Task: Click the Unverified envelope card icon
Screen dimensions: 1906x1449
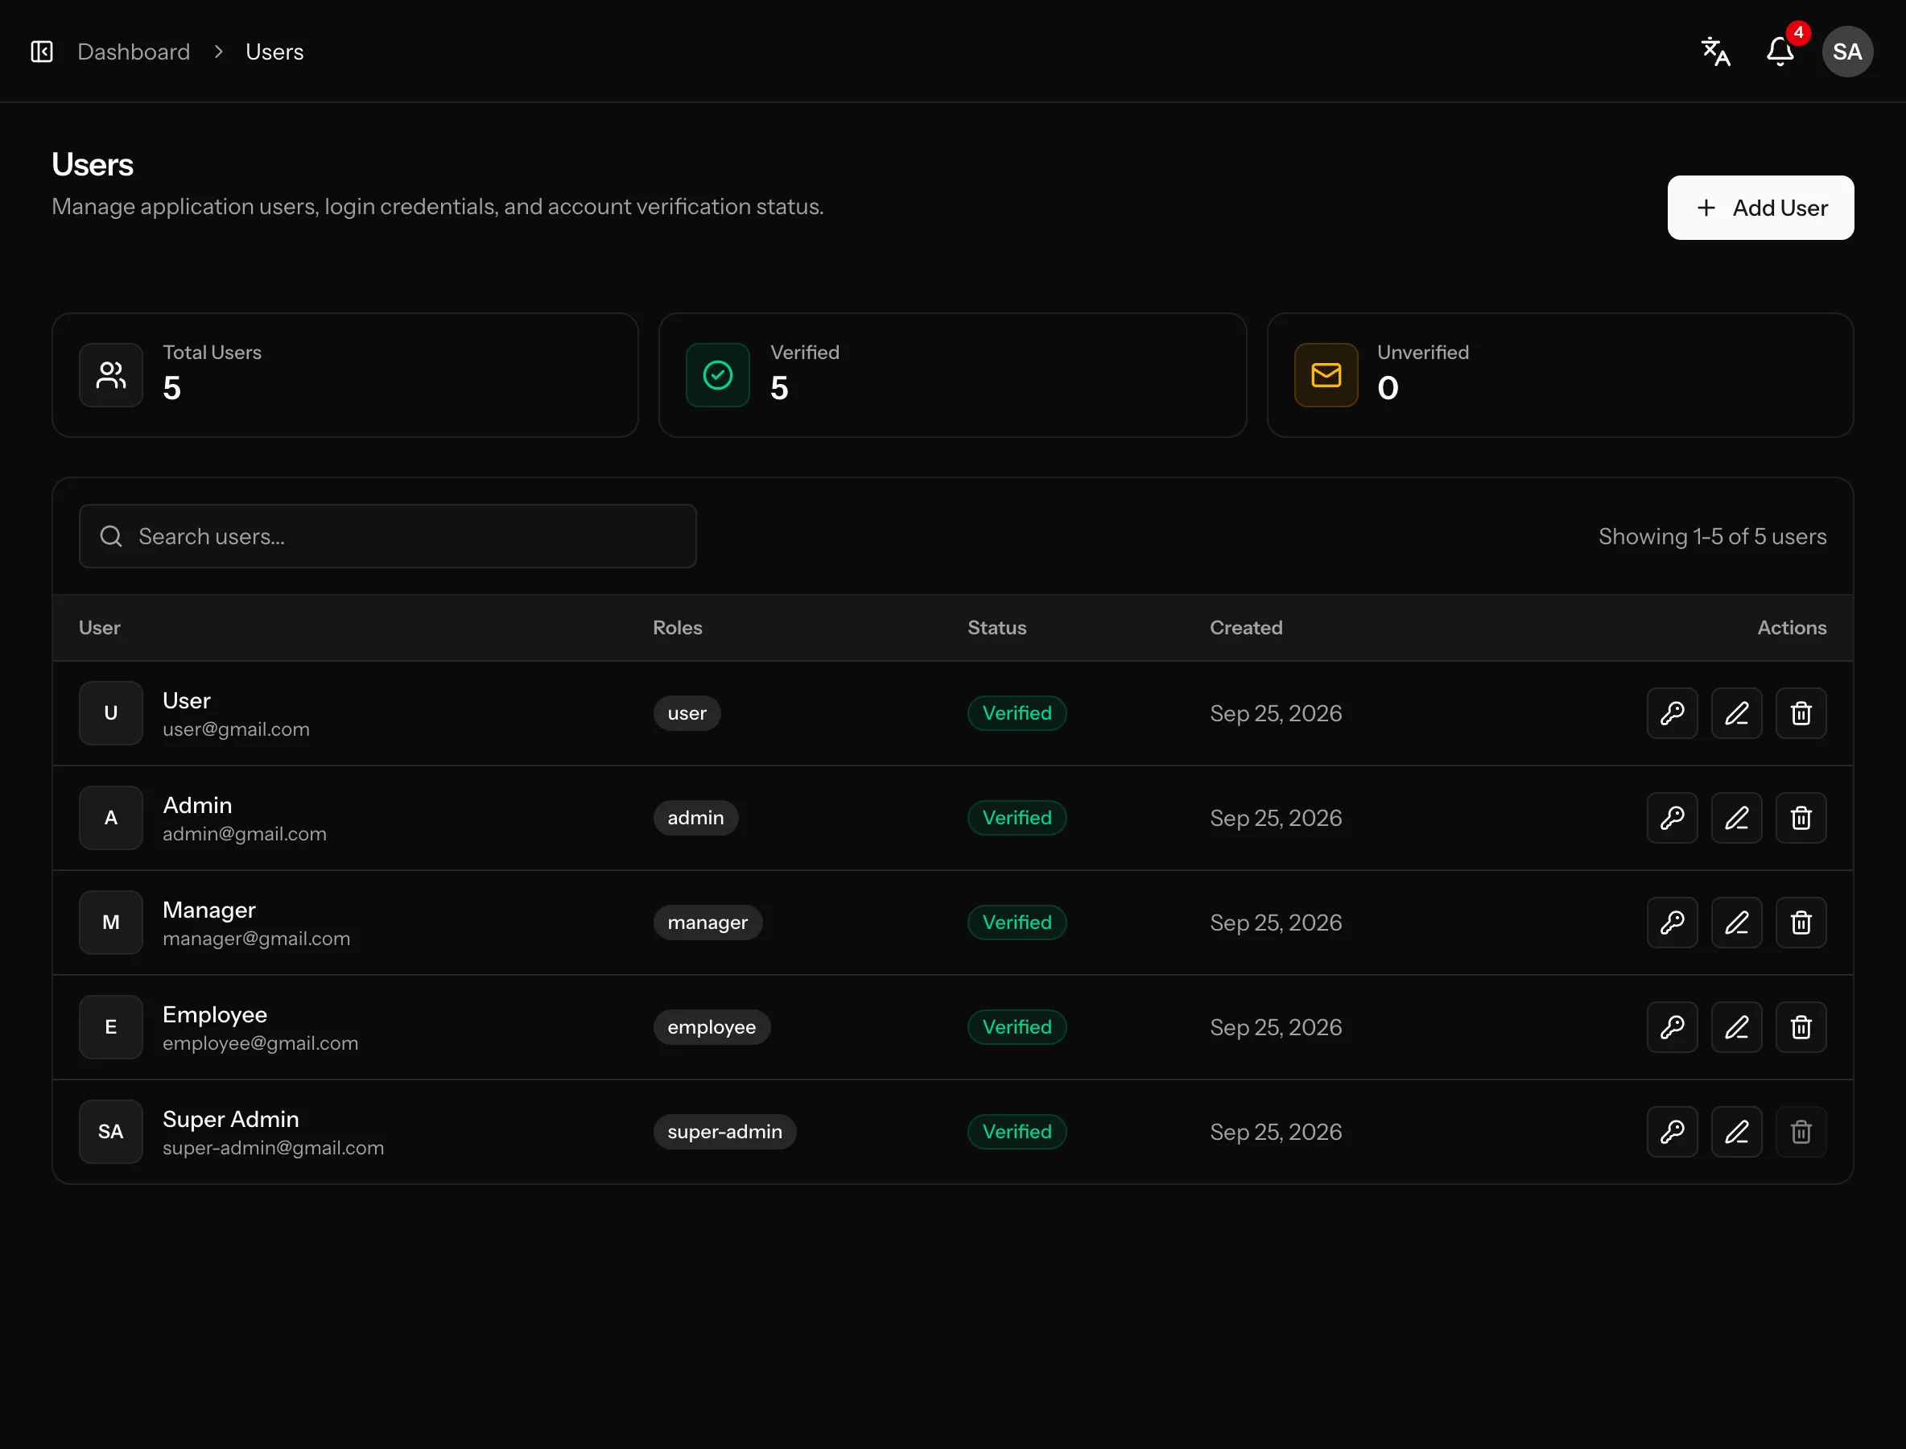Action: click(1326, 375)
